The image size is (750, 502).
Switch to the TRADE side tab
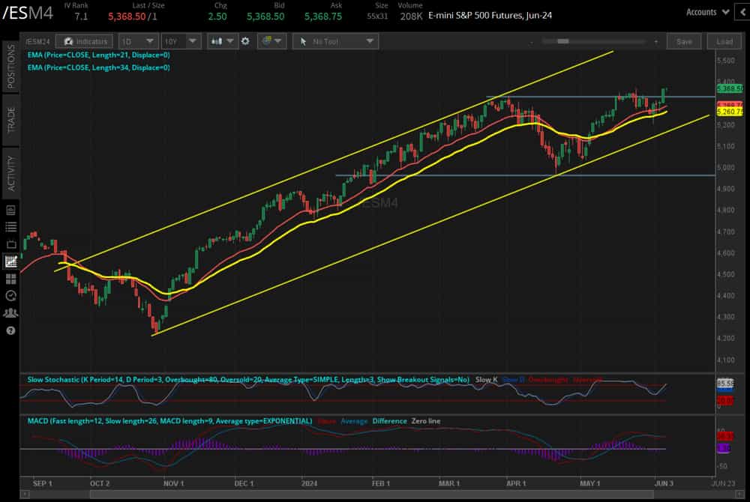tap(10, 120)
